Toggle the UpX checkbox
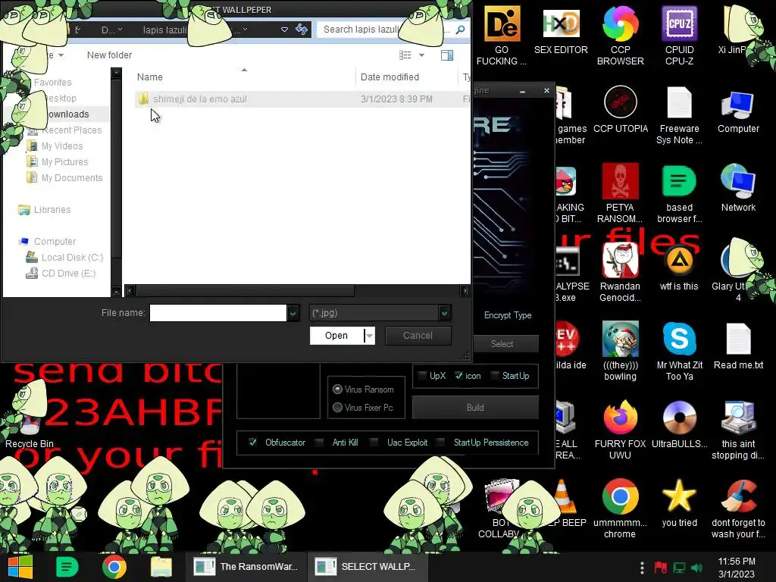This screenshot has width=776, height=582. [x=421, y=376]
